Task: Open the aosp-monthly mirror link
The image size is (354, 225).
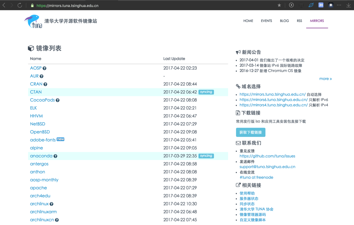Action: tap(44, 180)
